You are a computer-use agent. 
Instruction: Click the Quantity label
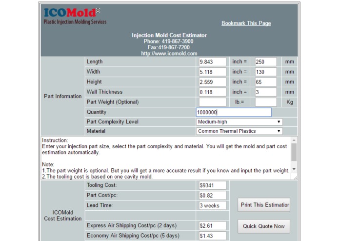click(x=97, y=112)
